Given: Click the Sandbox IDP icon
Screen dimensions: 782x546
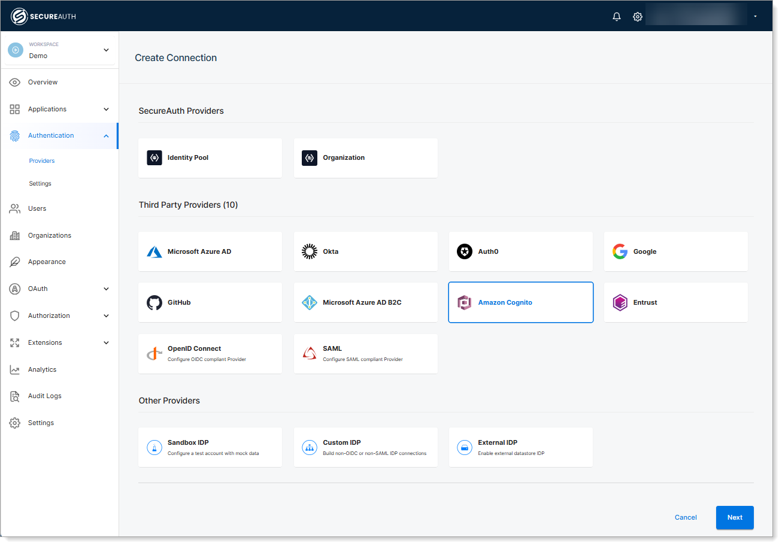Looking at the screenshot, I should click(x=154, y=447).
